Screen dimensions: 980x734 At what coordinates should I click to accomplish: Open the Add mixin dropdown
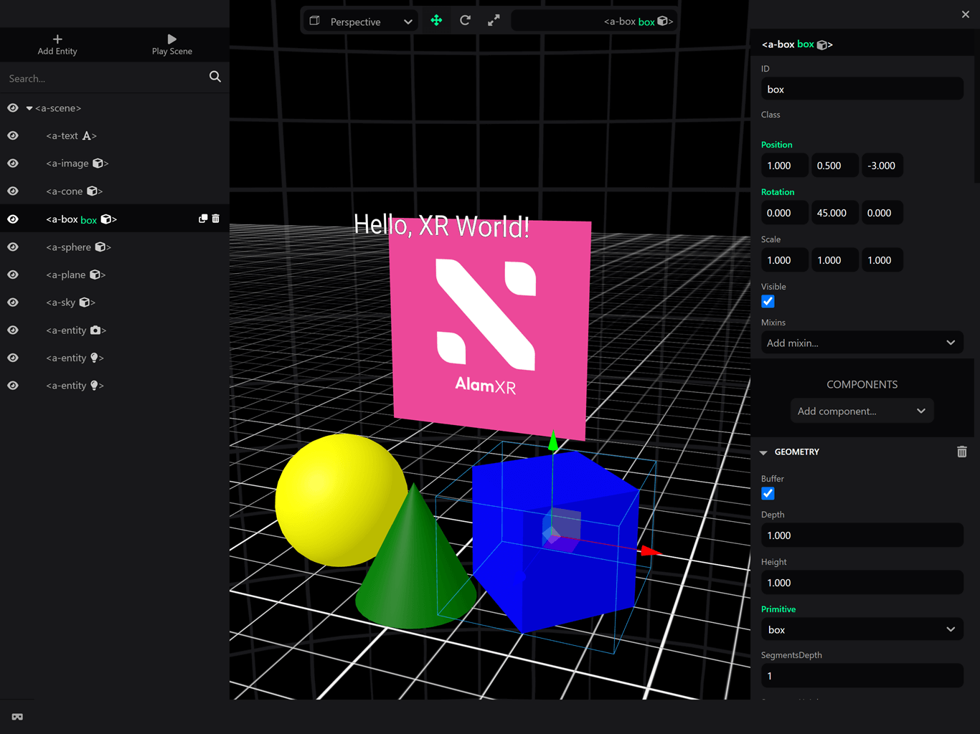[862, 343]
